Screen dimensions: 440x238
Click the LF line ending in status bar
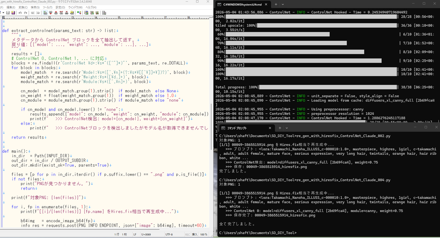point(135,234)
